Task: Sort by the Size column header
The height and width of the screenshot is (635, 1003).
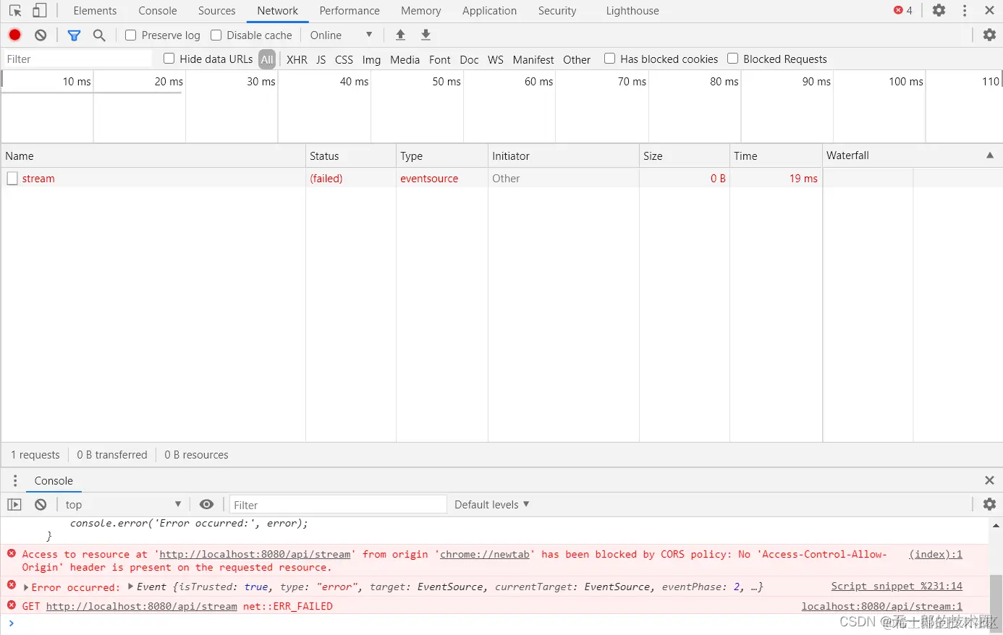Action: (x=684, y=156)
